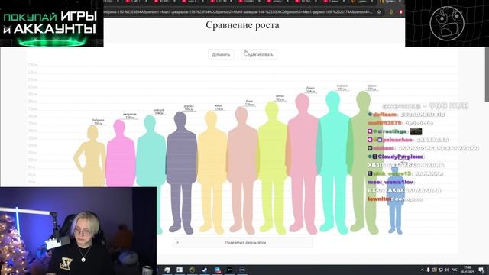
Task: Open the volume control in system tray
Action: tap(446, 270)
